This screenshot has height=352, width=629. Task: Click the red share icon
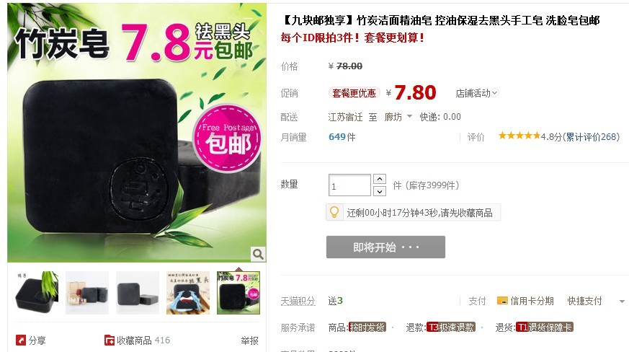[x=21, y=340]
